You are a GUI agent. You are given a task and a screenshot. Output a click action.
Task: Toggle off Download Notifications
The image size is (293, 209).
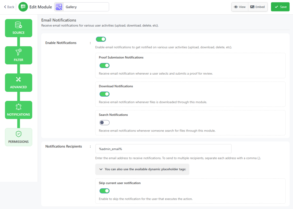(104, 94)
